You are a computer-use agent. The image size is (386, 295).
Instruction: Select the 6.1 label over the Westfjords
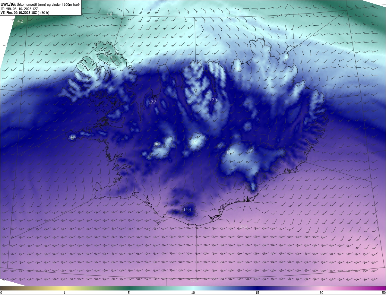click(113, 58)
